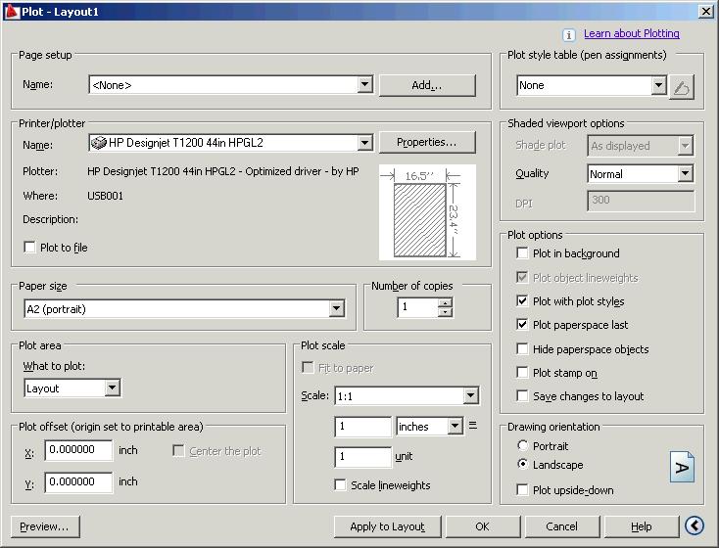Open Scale 1:1 dropdown
The image size is (719, 548).
471,396
